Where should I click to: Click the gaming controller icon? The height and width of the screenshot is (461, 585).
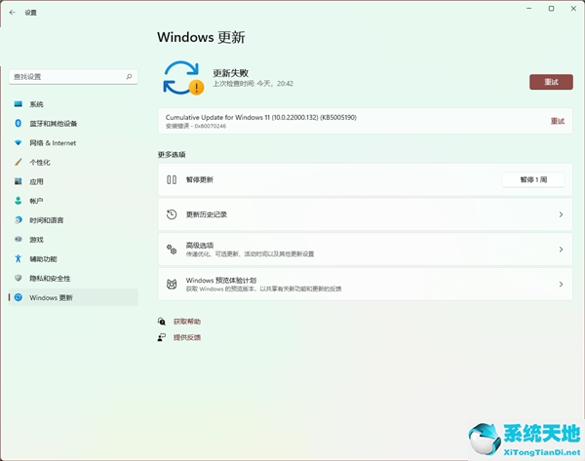point(19,239)
